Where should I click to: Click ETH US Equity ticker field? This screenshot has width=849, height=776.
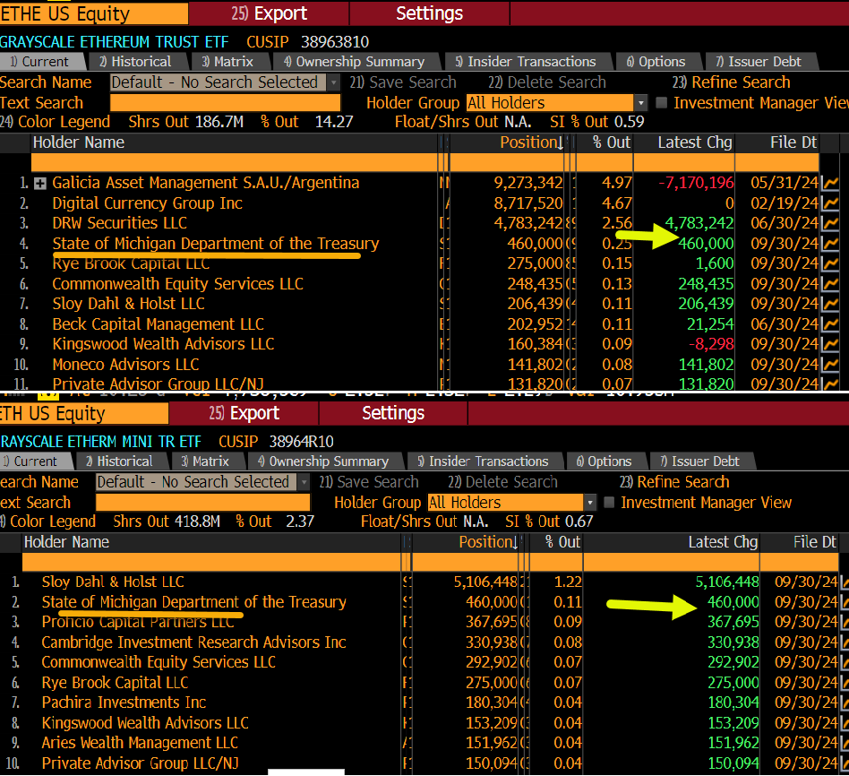[x=84, y=413]
